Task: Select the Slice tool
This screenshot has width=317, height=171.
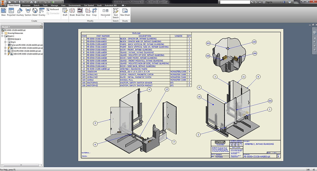Action: (88, 12)
